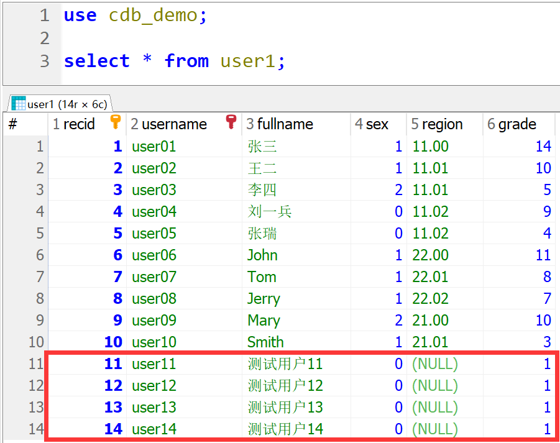The width and height of the screenshot is (560, 443).
Task: Click the table grid icon on user1 tab
Action: point(18,103)
